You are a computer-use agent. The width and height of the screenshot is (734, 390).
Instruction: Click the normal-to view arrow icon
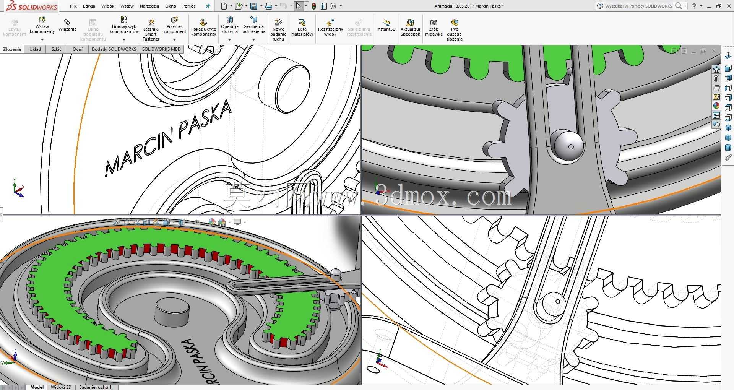pos(728,56)
